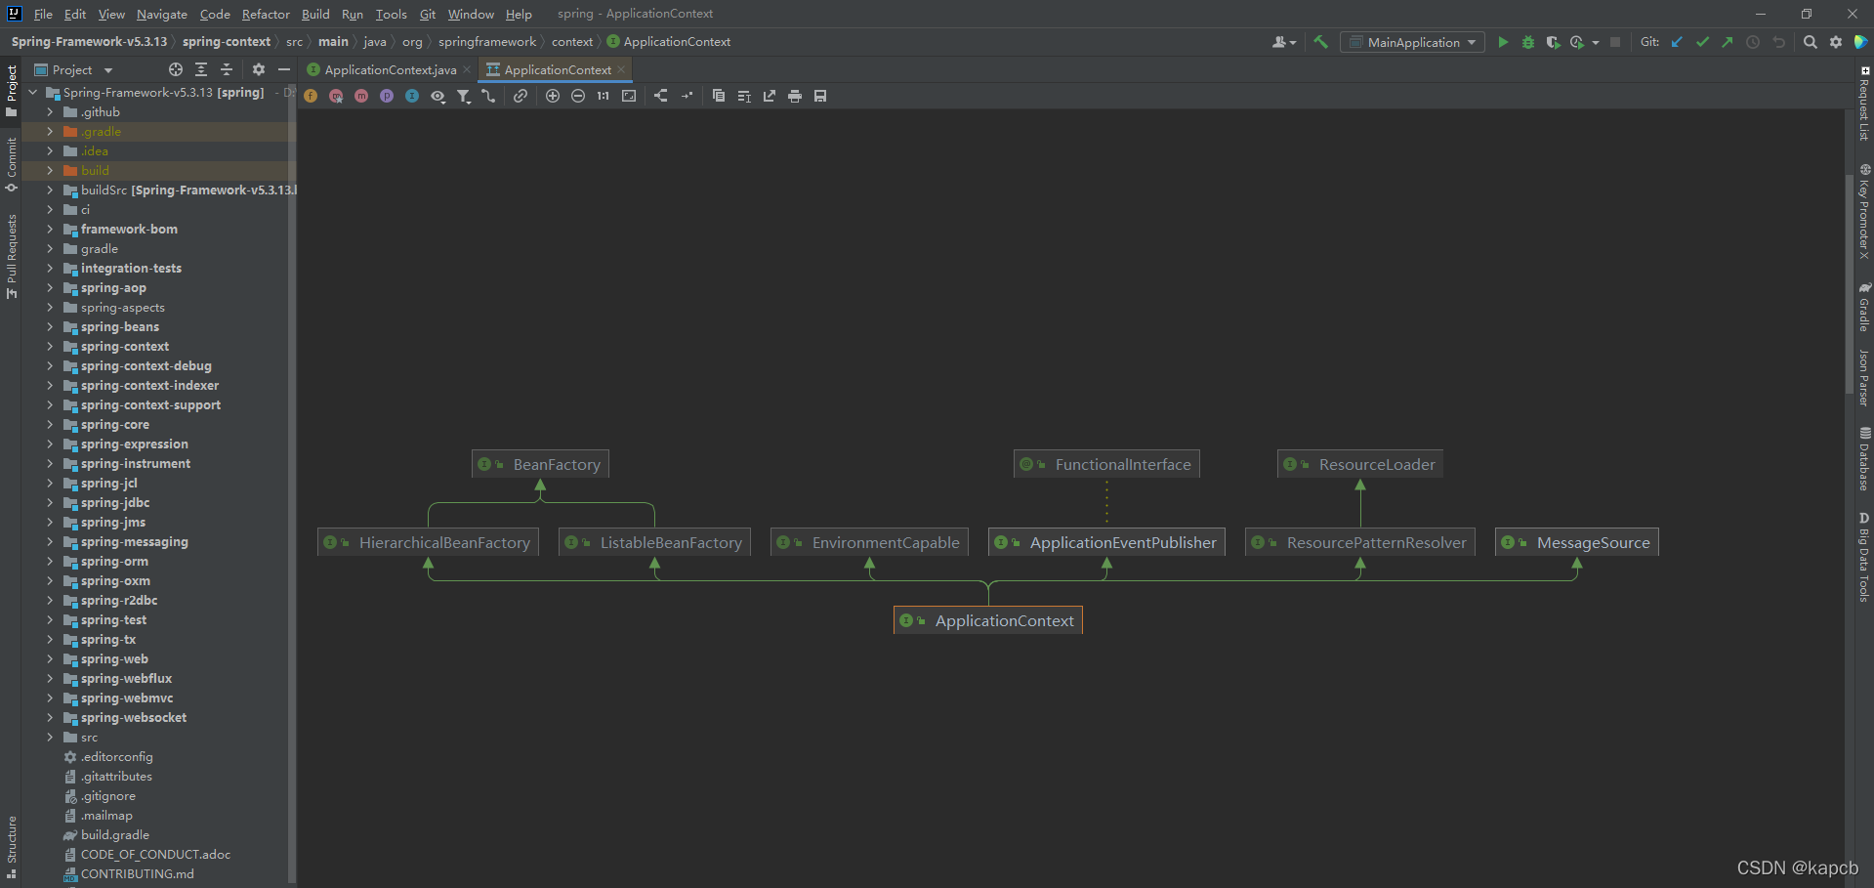The height and width of the screenshot is (888, 1874).
Task: Zoom in on the diagram
Action: click(553, 96)
